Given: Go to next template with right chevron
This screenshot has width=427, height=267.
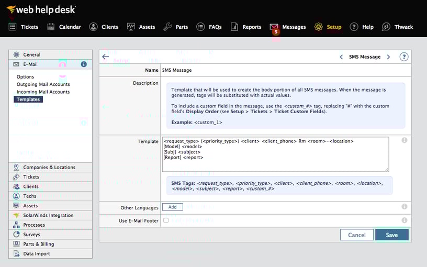Looking at the screenshot, I should tap(388, 57).
